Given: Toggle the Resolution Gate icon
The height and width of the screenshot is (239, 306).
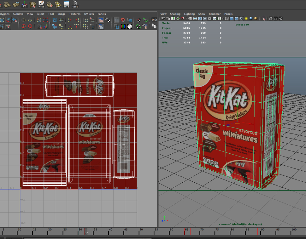Looking at the screenshot, I should tap(200, 19).
